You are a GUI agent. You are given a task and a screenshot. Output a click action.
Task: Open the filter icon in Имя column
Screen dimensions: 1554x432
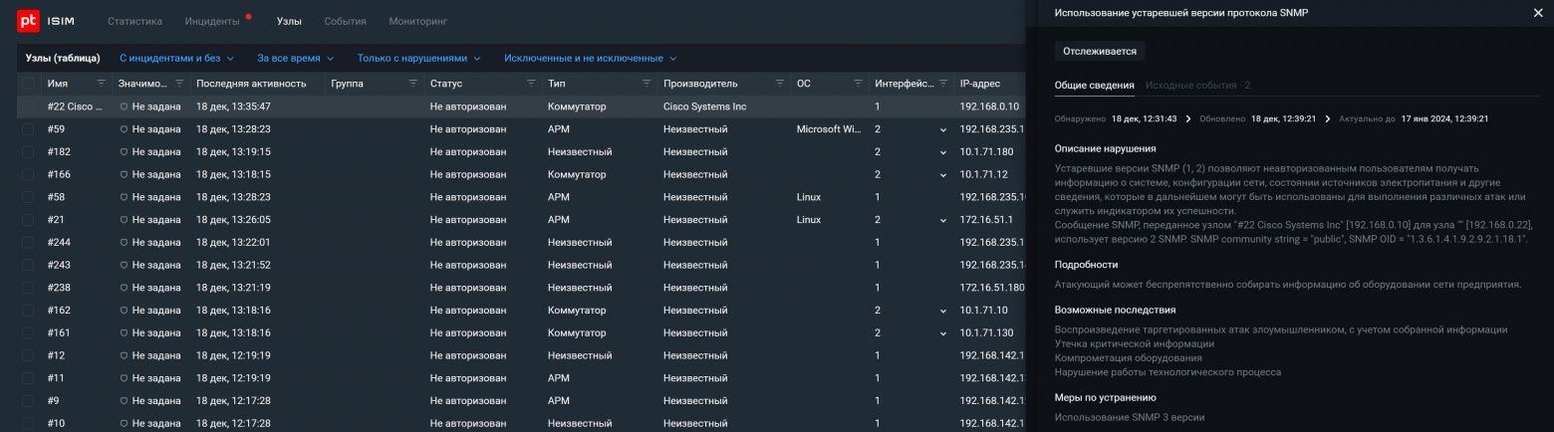pyautogui.click(x=101, y=84)
